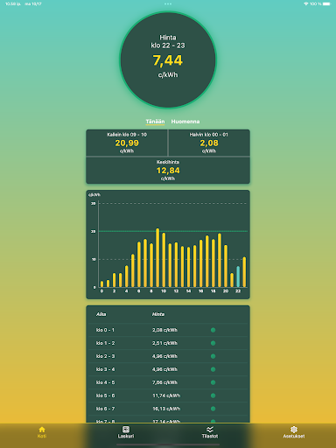Tap green dot for klo 4 - 5
This screenshot has width=336, height=448.
click(x=213, y=382)
